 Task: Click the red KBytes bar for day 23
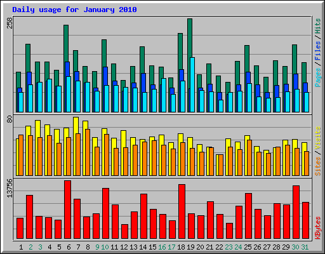click(229, 231)
